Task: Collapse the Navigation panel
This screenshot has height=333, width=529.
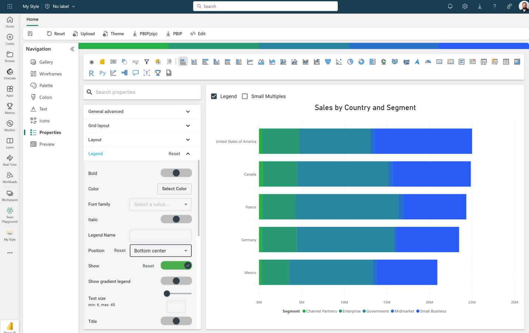Action: pyautogui.click(x=72, y=49)
